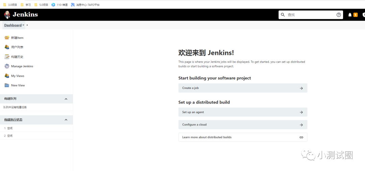Open 构建历史 in the sidebar
Screen dimensions: 365x171
(17, 57)
